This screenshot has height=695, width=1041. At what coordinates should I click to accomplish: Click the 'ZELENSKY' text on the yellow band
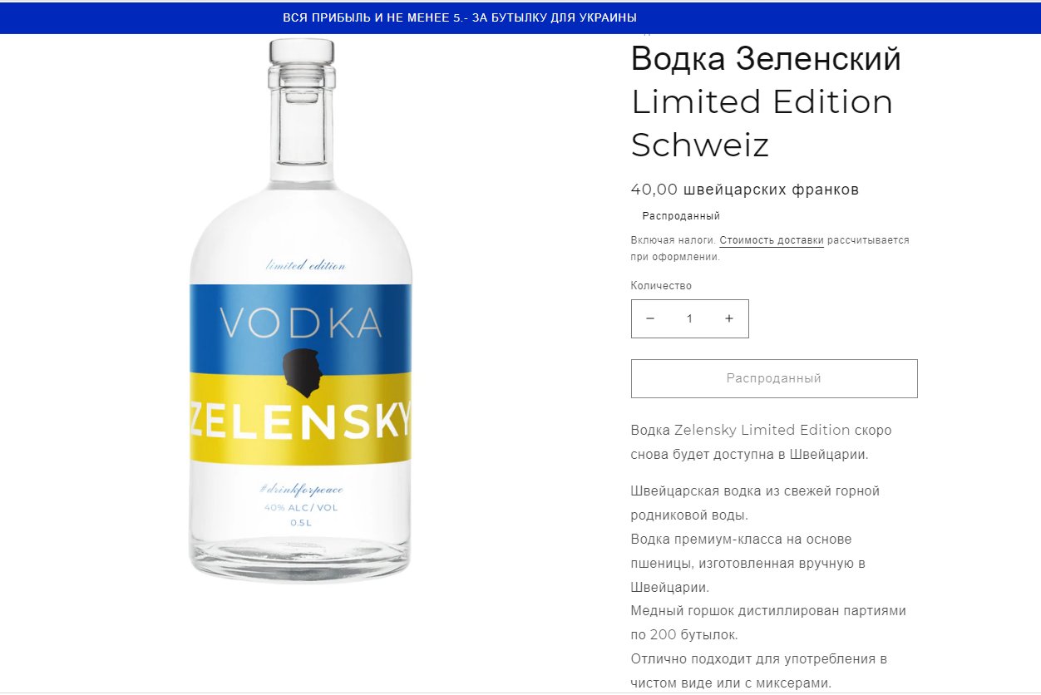(x=301, y=421)
